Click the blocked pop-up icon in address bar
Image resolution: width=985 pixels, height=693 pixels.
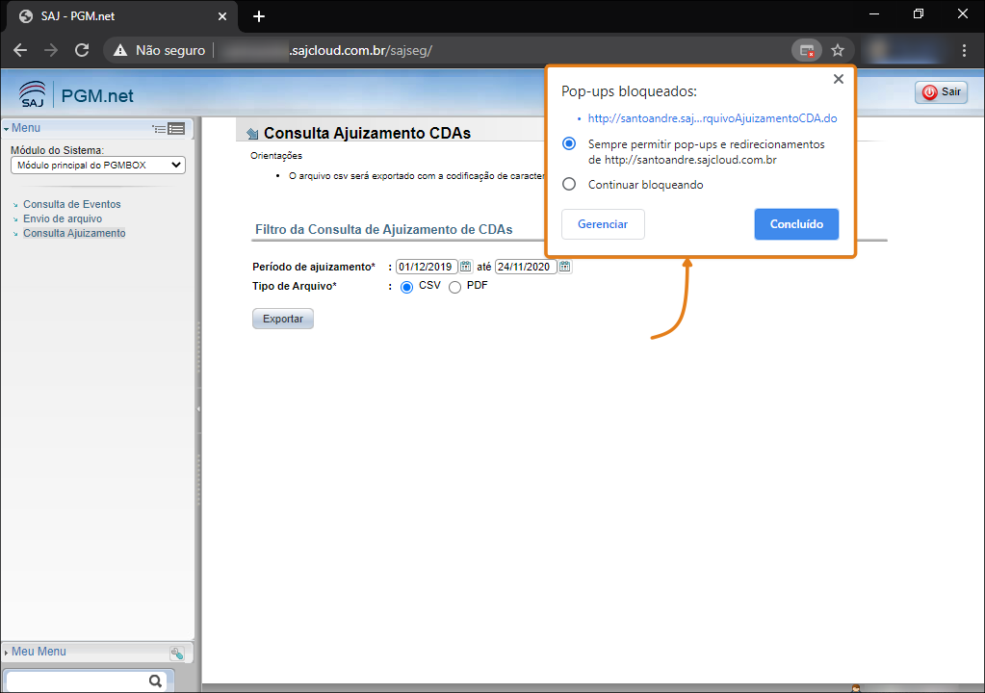pyautogui.click(x=806, y=50)
